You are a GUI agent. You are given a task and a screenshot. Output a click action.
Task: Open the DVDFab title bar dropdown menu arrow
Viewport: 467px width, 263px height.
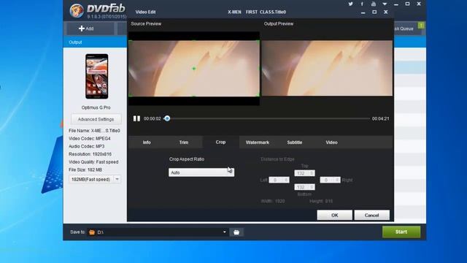[385, 4]
